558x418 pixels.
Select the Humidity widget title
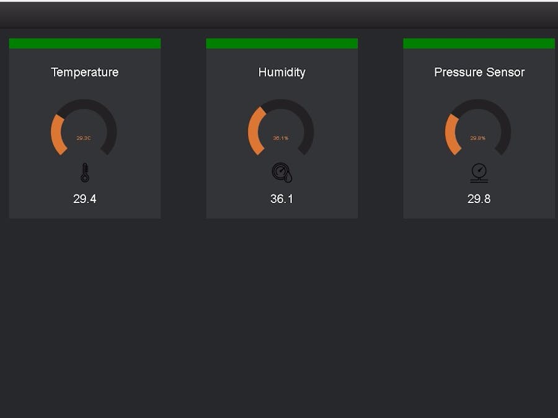click(282, 72)
